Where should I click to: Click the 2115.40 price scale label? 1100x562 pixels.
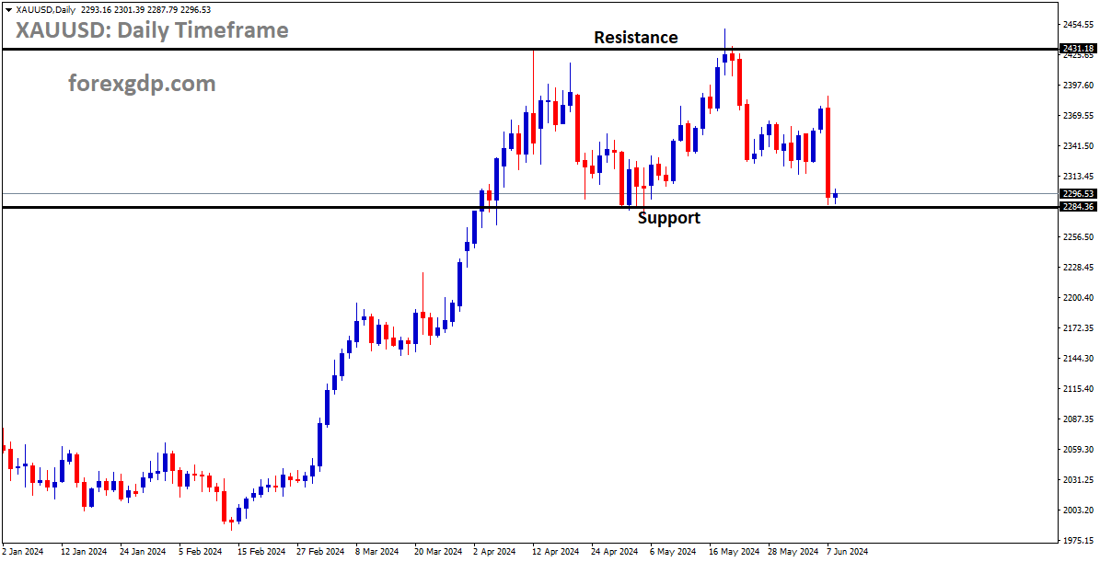coord(1078,389)
